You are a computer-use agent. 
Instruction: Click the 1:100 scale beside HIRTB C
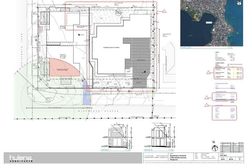[128, 150]
